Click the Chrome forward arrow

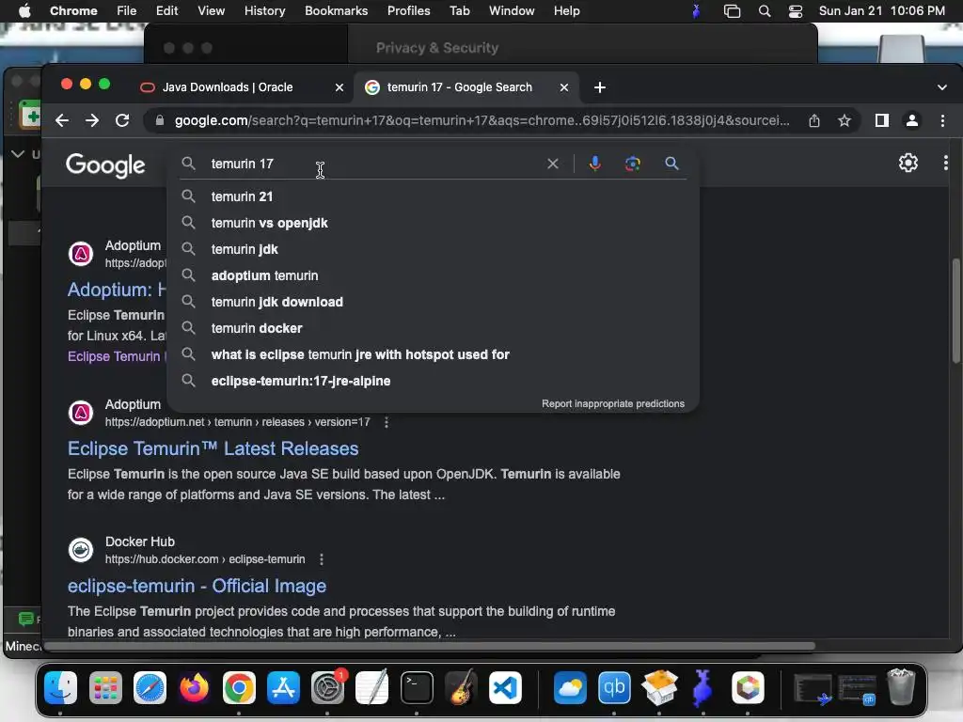tap(92, 120)
